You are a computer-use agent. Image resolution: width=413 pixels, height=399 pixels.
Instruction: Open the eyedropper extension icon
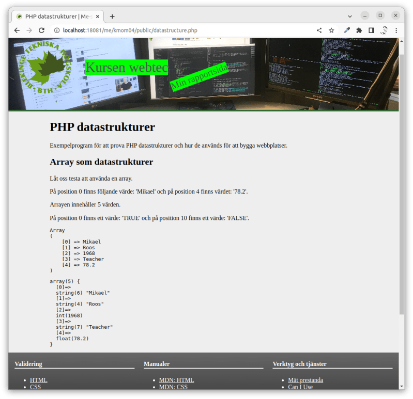347,30
